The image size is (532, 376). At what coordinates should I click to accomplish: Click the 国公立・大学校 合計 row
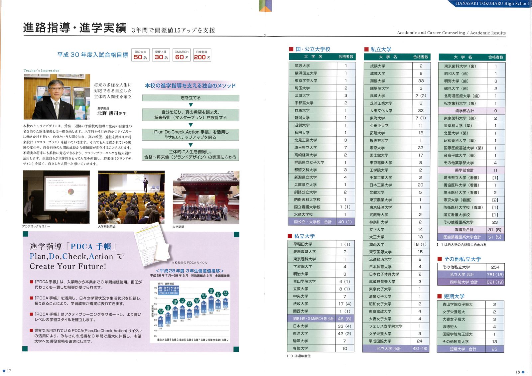coord(322,222)
